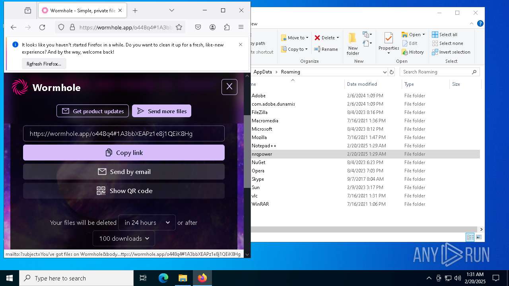Show QR code for link
Image resolution: width=509 pixels, height=286 pixels.
pyautogui.click(x=124, y=191)
